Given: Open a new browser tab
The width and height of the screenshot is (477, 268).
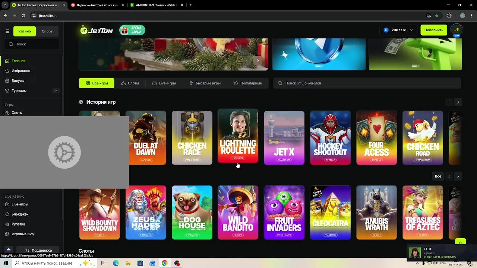Looking at the screenshot, I should pos(191,5).
